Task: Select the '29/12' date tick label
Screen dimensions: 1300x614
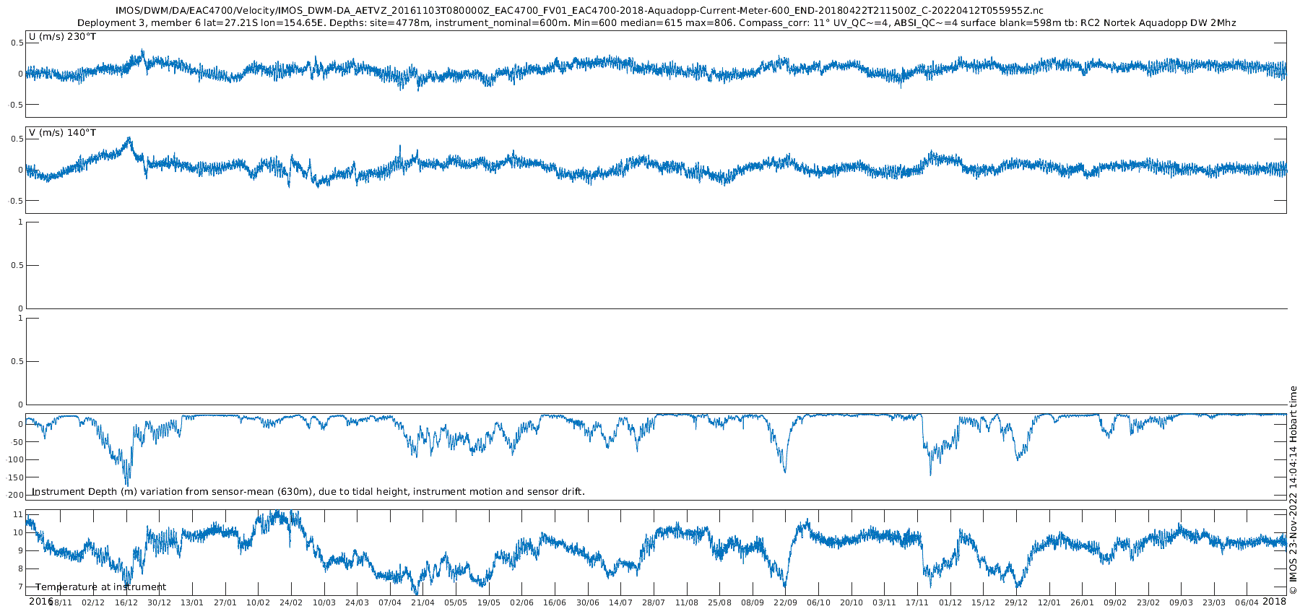Action: coord(1017,602)
